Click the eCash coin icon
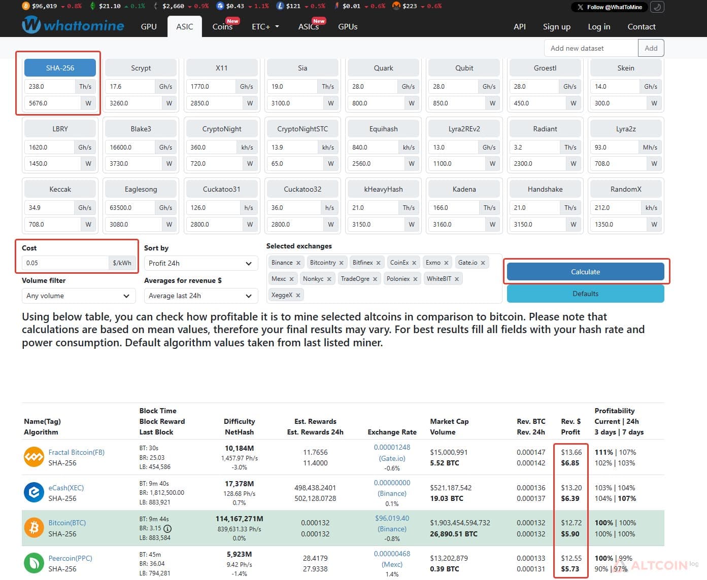The height and width of the screenshot is (580, 707). [x=34, y=492]
